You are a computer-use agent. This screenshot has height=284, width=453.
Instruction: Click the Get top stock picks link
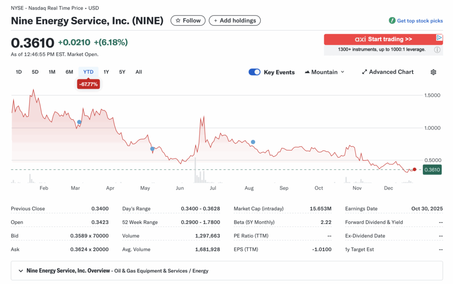pos(419,21)
